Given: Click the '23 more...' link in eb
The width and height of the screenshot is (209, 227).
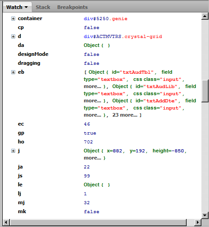Looking at the screenshot, I should point(125,115).
